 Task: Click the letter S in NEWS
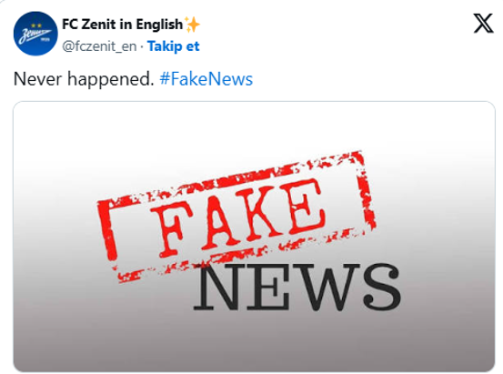click(382, 287)
